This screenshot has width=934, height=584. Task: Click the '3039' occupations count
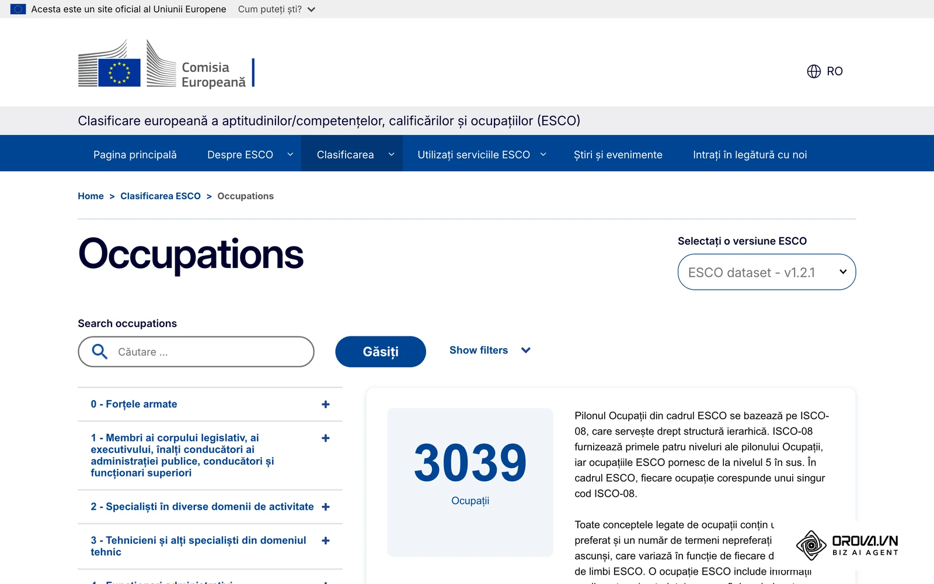[470, 463]
